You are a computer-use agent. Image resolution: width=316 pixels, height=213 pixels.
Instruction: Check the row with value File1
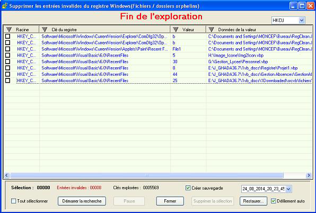click(7, 49)
